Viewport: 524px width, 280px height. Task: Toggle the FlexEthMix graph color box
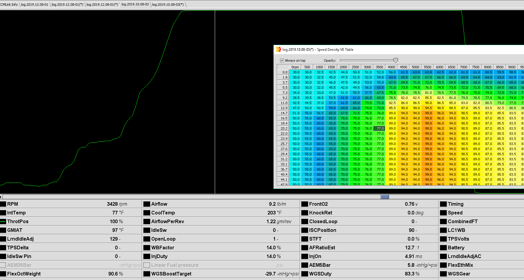tap(443, 265)
